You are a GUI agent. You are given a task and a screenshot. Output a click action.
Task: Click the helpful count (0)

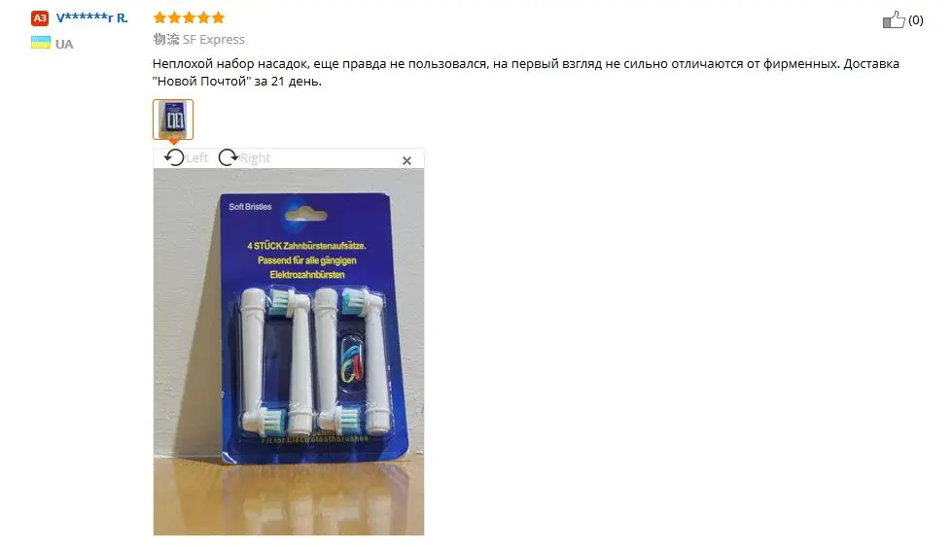(916, 20)
